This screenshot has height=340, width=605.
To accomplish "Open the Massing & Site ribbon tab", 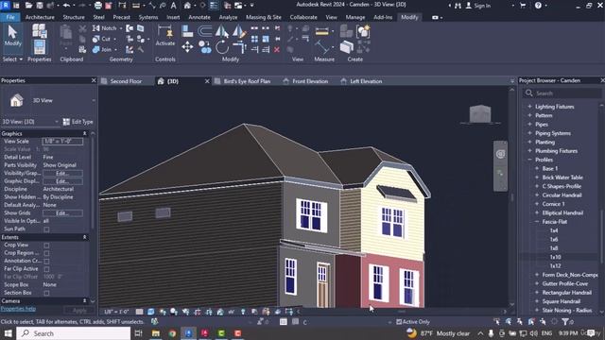I will point(264,17).
